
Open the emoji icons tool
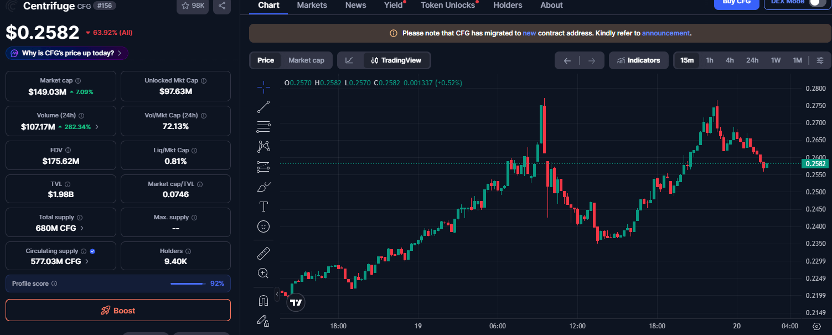click(x=263, y=226)
